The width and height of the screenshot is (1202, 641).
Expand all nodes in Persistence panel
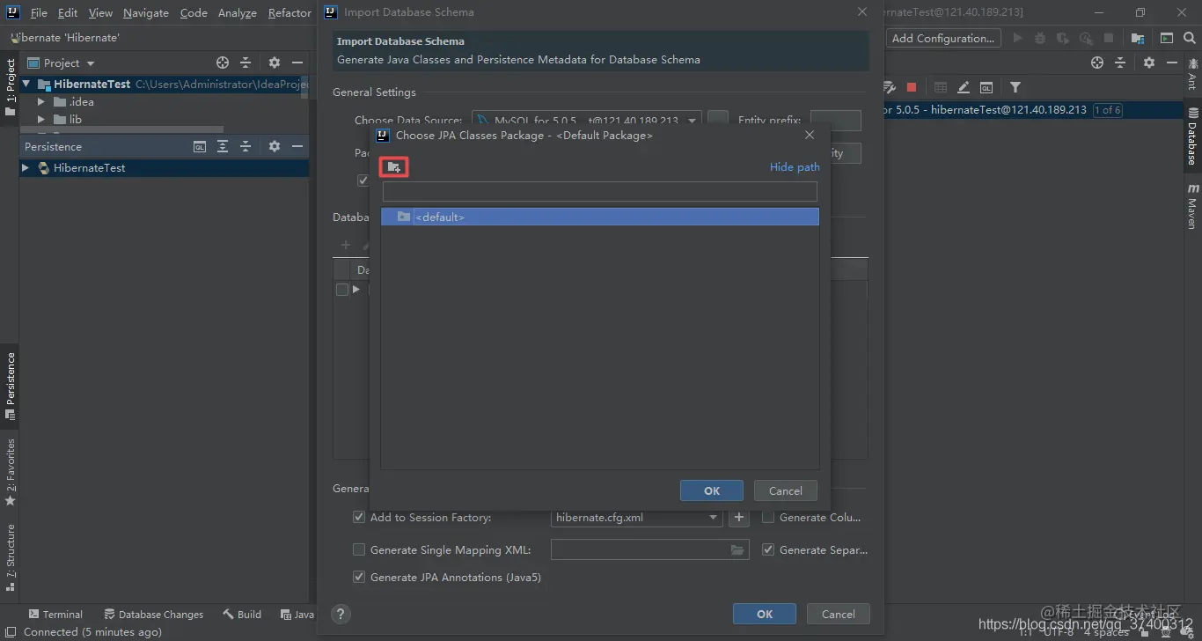click(223, 146)
